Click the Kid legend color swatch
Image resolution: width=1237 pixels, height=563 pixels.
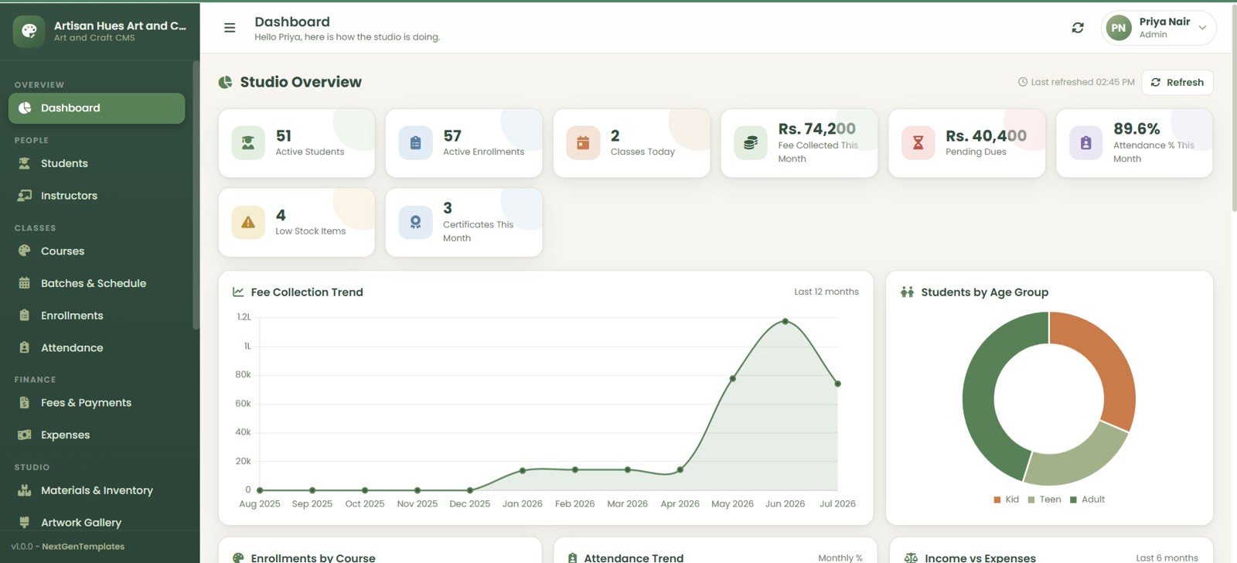(x=997, y=500)
